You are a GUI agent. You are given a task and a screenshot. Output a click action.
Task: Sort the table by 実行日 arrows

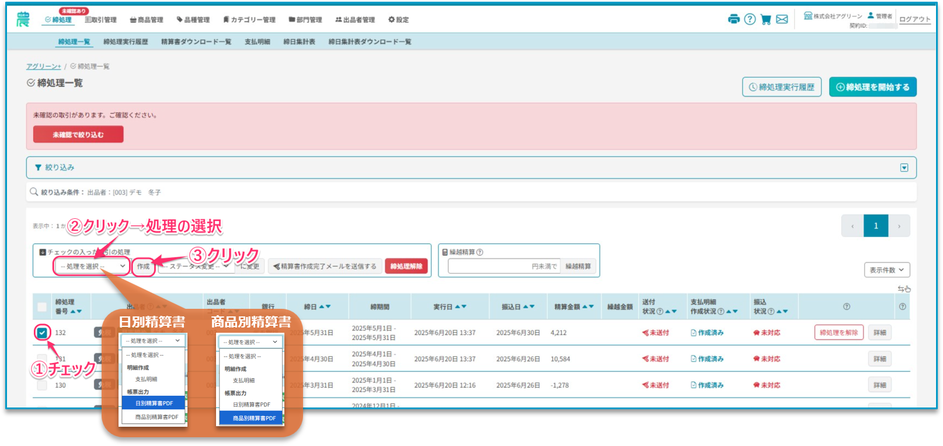(x=461, y=306)
